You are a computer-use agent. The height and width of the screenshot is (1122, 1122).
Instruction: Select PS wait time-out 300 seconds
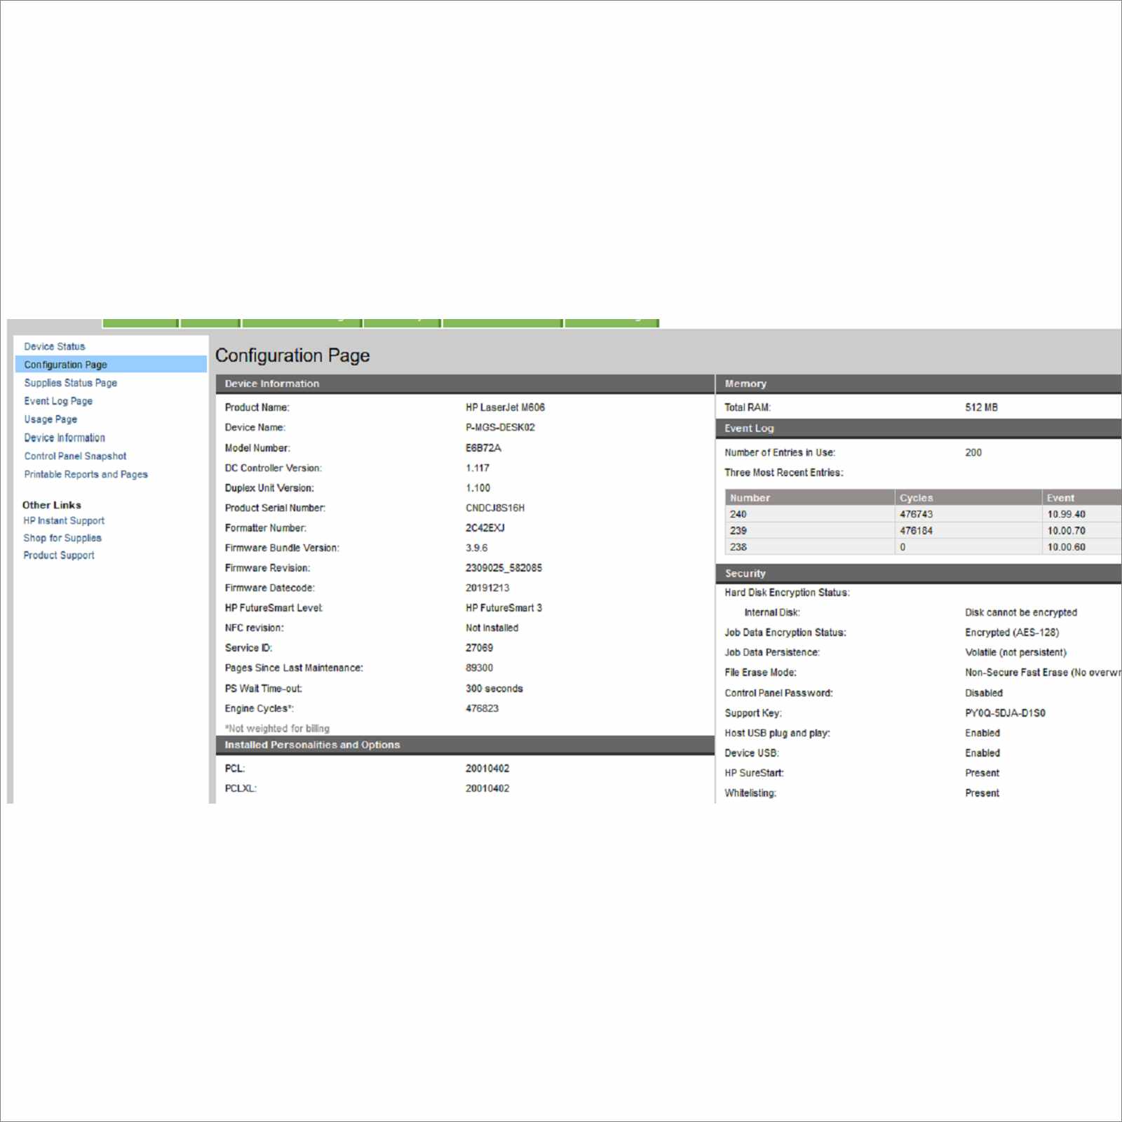pyautogui.click(x=494, y=689)
